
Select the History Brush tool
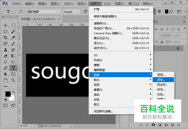pyautogui.click(x=13, y=50)
